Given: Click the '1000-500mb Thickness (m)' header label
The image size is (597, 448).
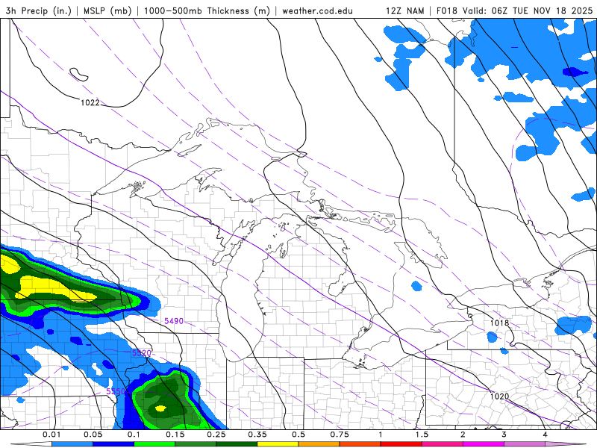Looking at the screenshot, I should tap(207, 10).
